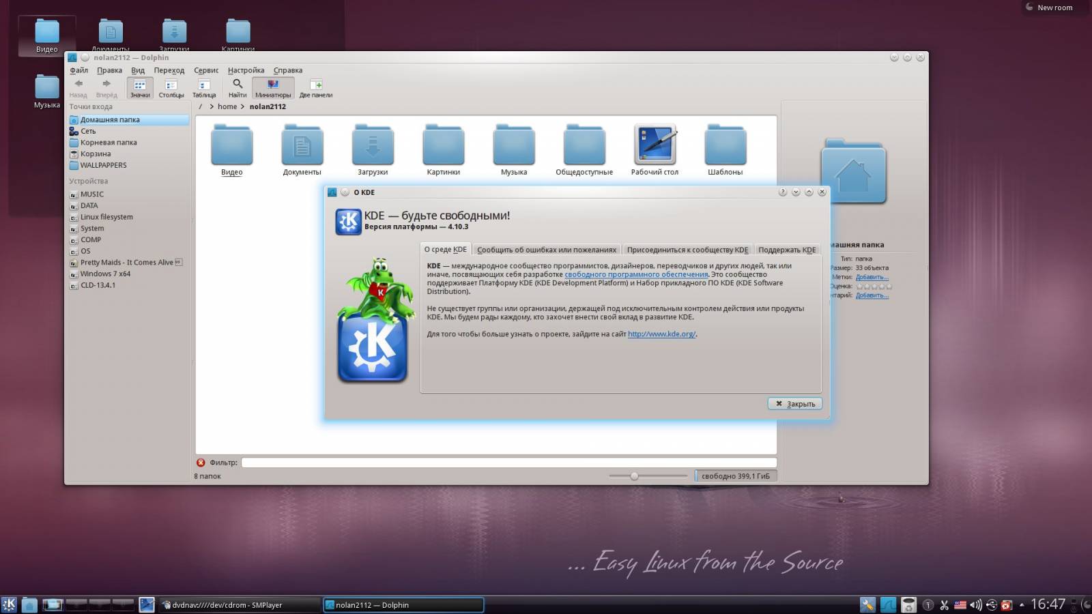Switch to tab 'Присоединиться к сообществу KDE'
This screenshot has height=614, width=1092.
(687, 250)
